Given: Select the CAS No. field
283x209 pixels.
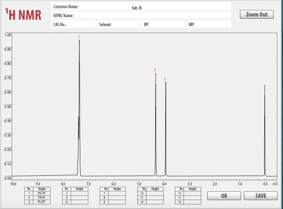Looking at the screenshot, I should [73, 24].
